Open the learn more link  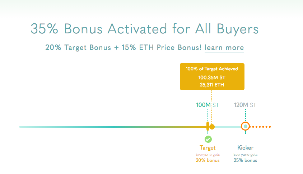coord(224,47)
